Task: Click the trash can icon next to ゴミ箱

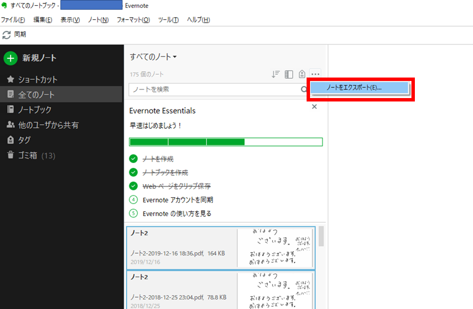Action: [11, 155]
